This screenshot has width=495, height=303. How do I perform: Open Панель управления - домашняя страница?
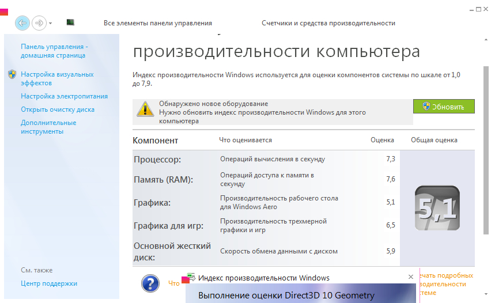pos(53,51)
